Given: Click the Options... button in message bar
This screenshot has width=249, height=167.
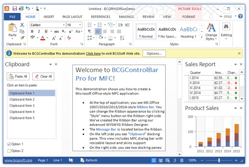Looking at the screenshot, I should tap(154, 54).
